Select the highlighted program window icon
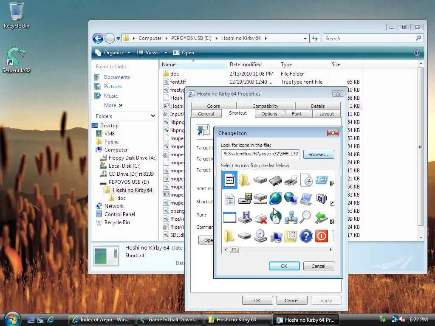 click(230, 180)
